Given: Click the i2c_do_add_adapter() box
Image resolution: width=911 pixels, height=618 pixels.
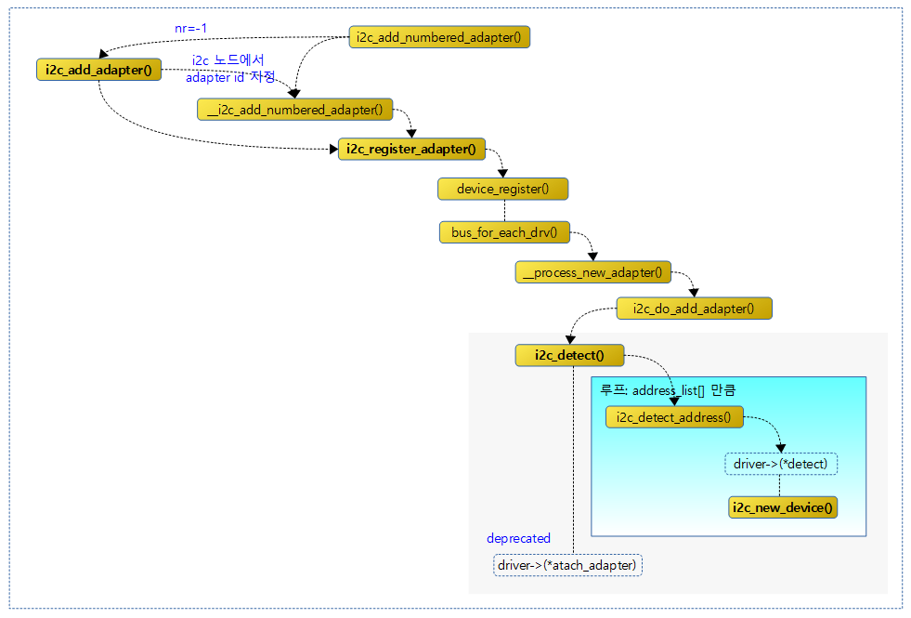Looking at the screenshot, I should tap(695, 309).
